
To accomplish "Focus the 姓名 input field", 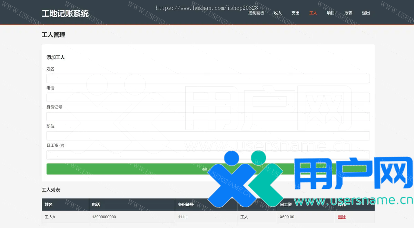I will [208, 79].
